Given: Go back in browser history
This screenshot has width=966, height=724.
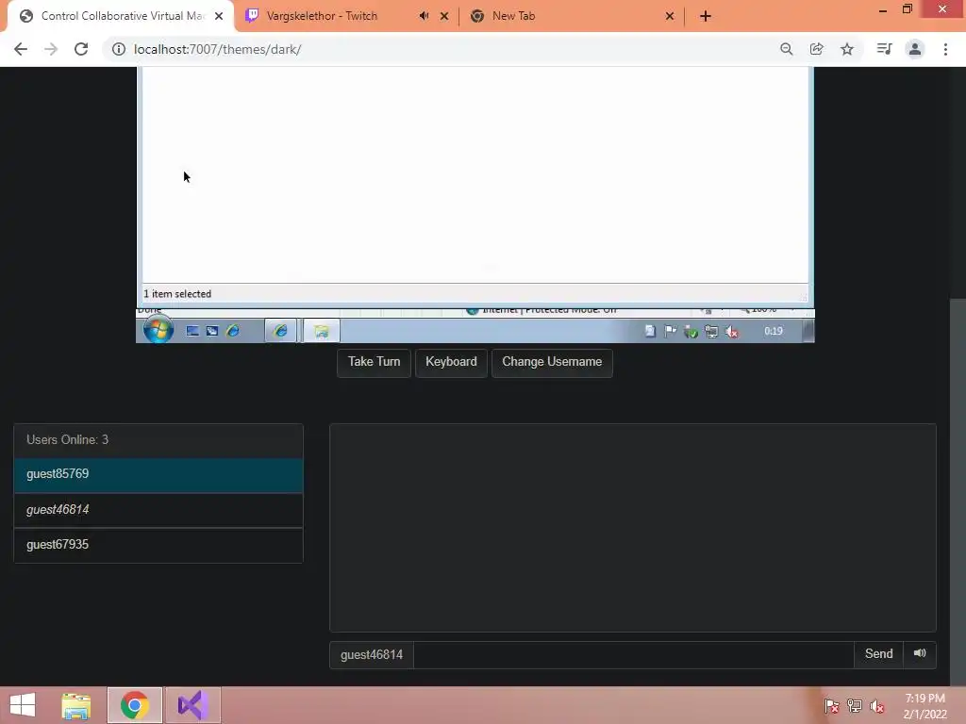Looking at the screenshot, I should point(21,49).
